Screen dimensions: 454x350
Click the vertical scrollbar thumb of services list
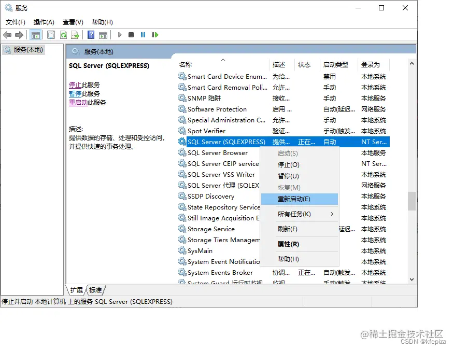(x=412, y=201)
